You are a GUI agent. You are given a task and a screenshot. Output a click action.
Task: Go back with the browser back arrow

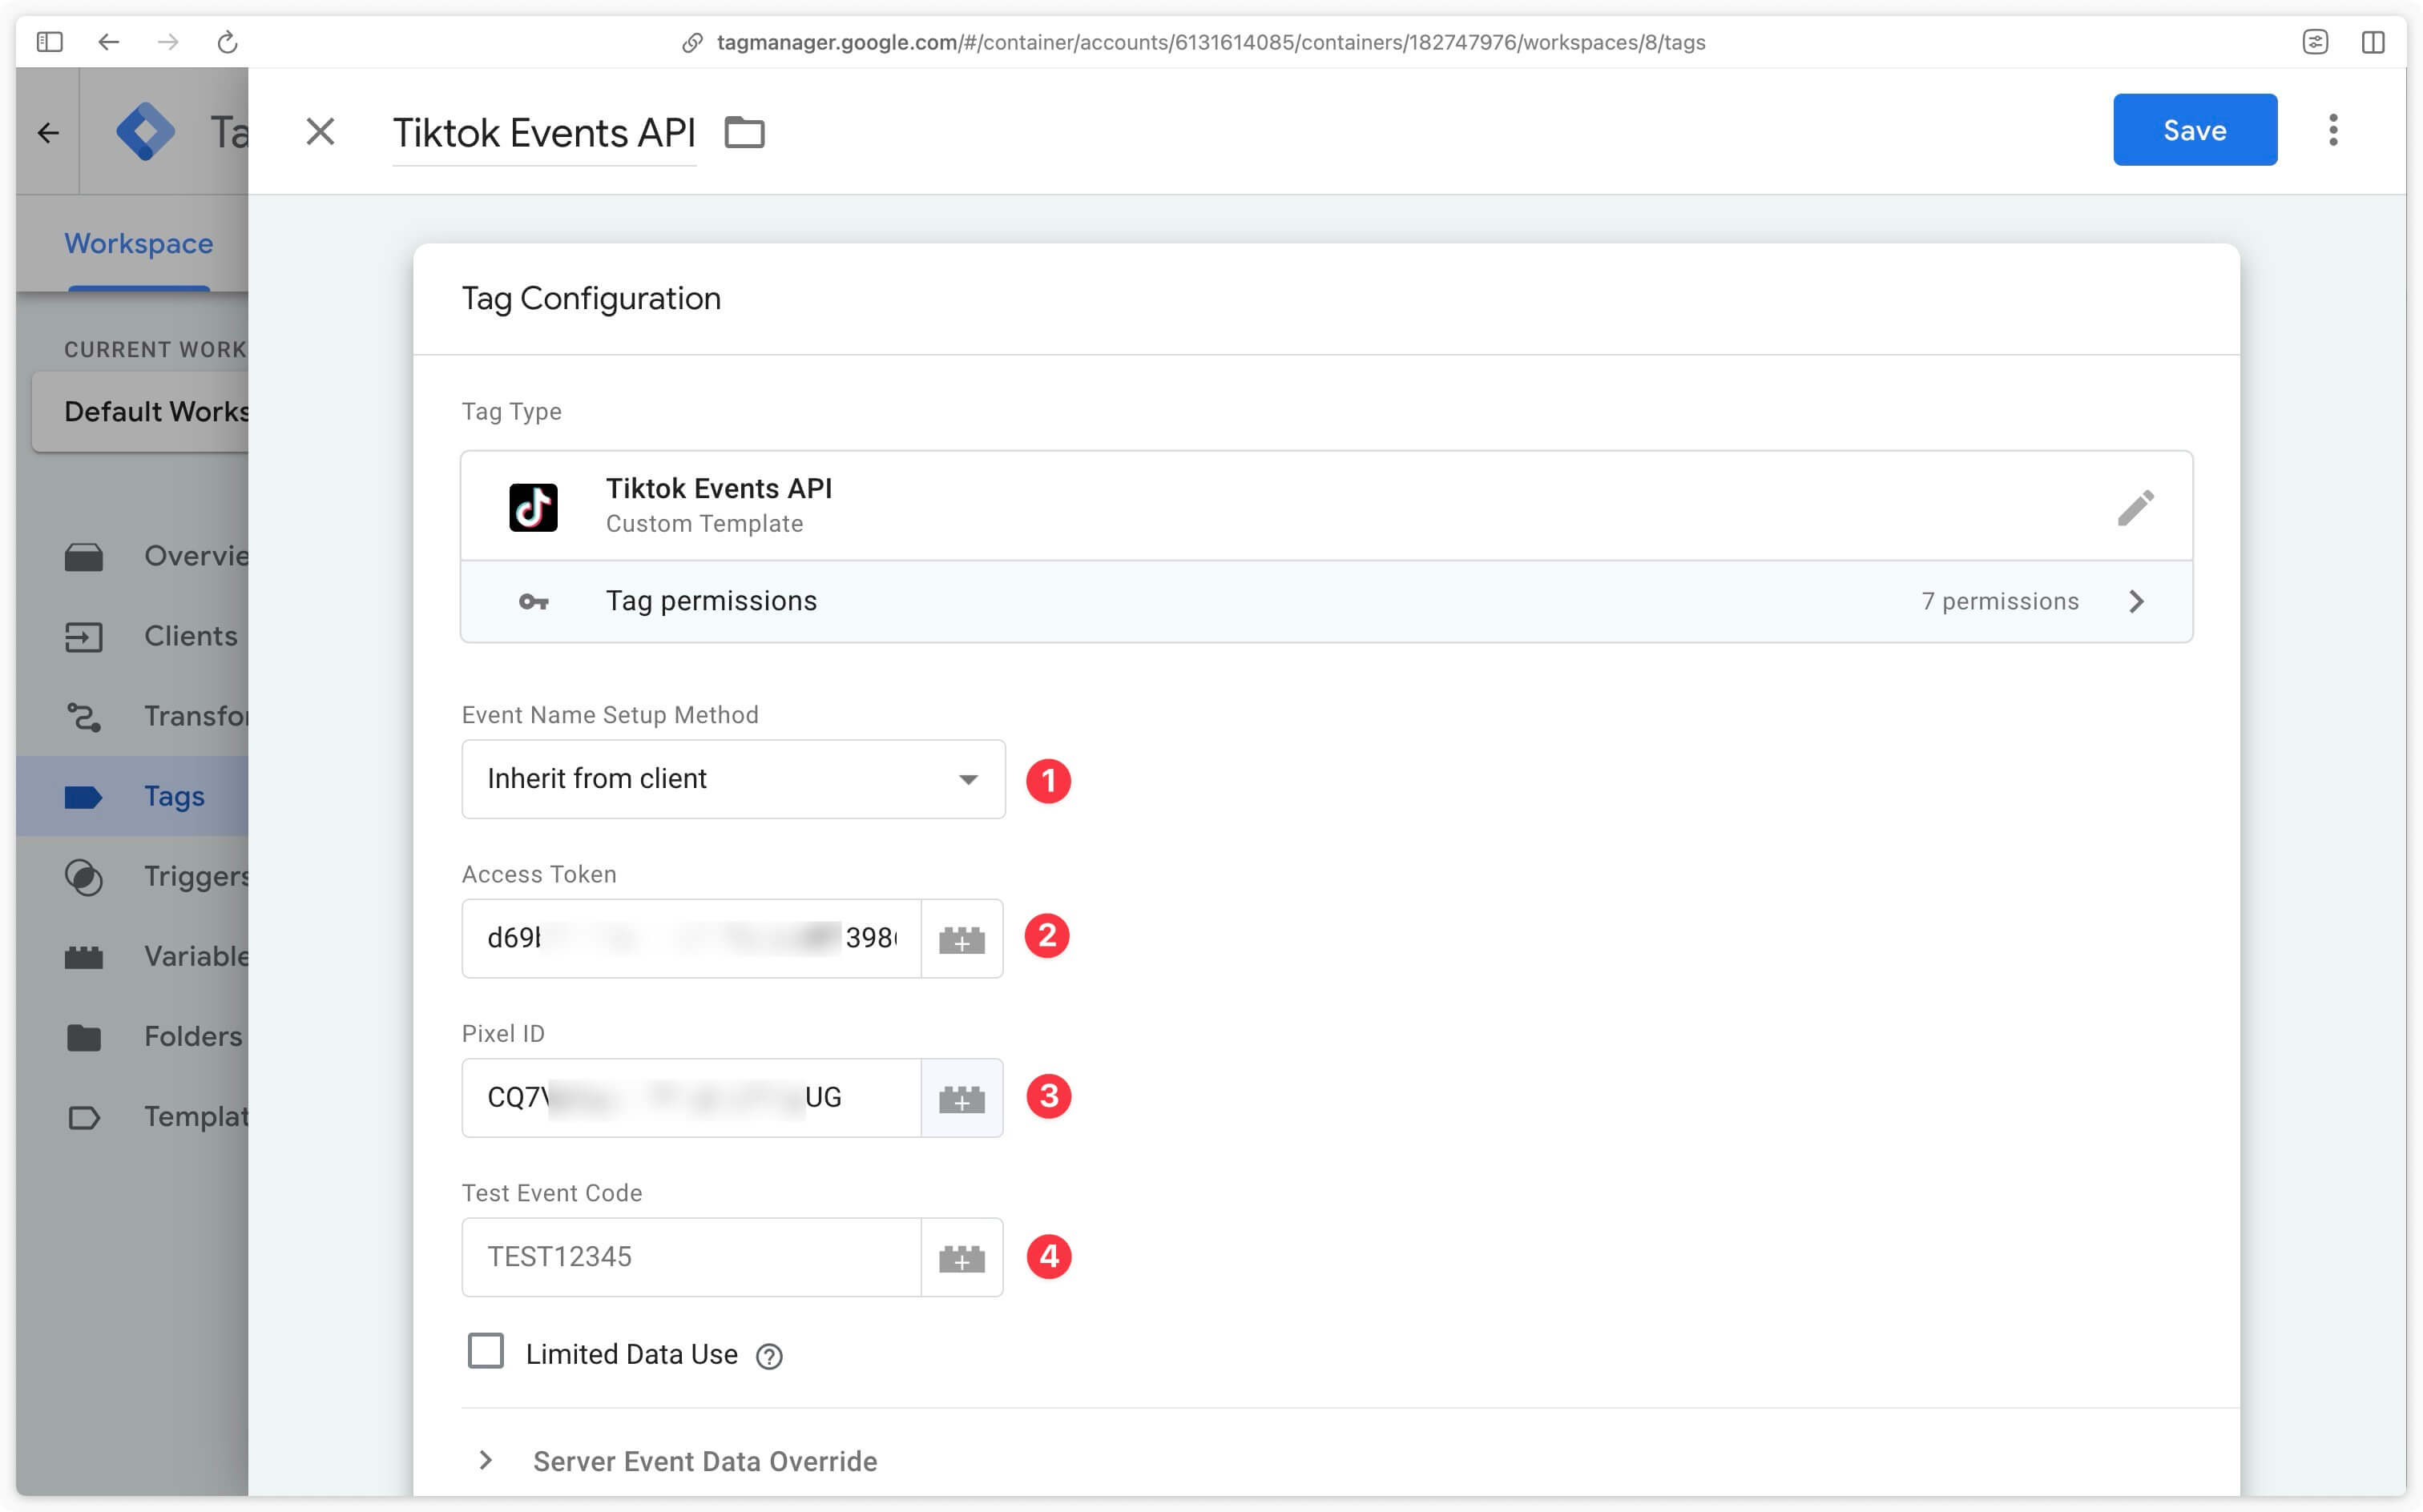point(108,42)
